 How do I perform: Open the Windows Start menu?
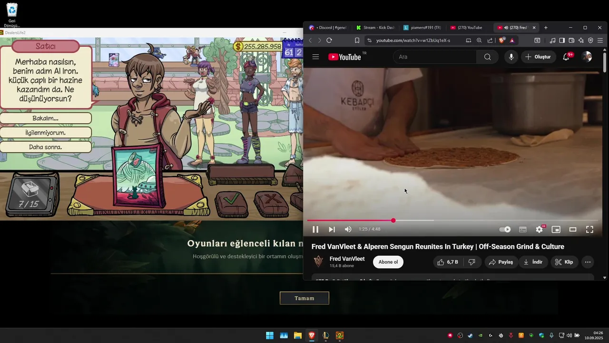coord(270,335)
